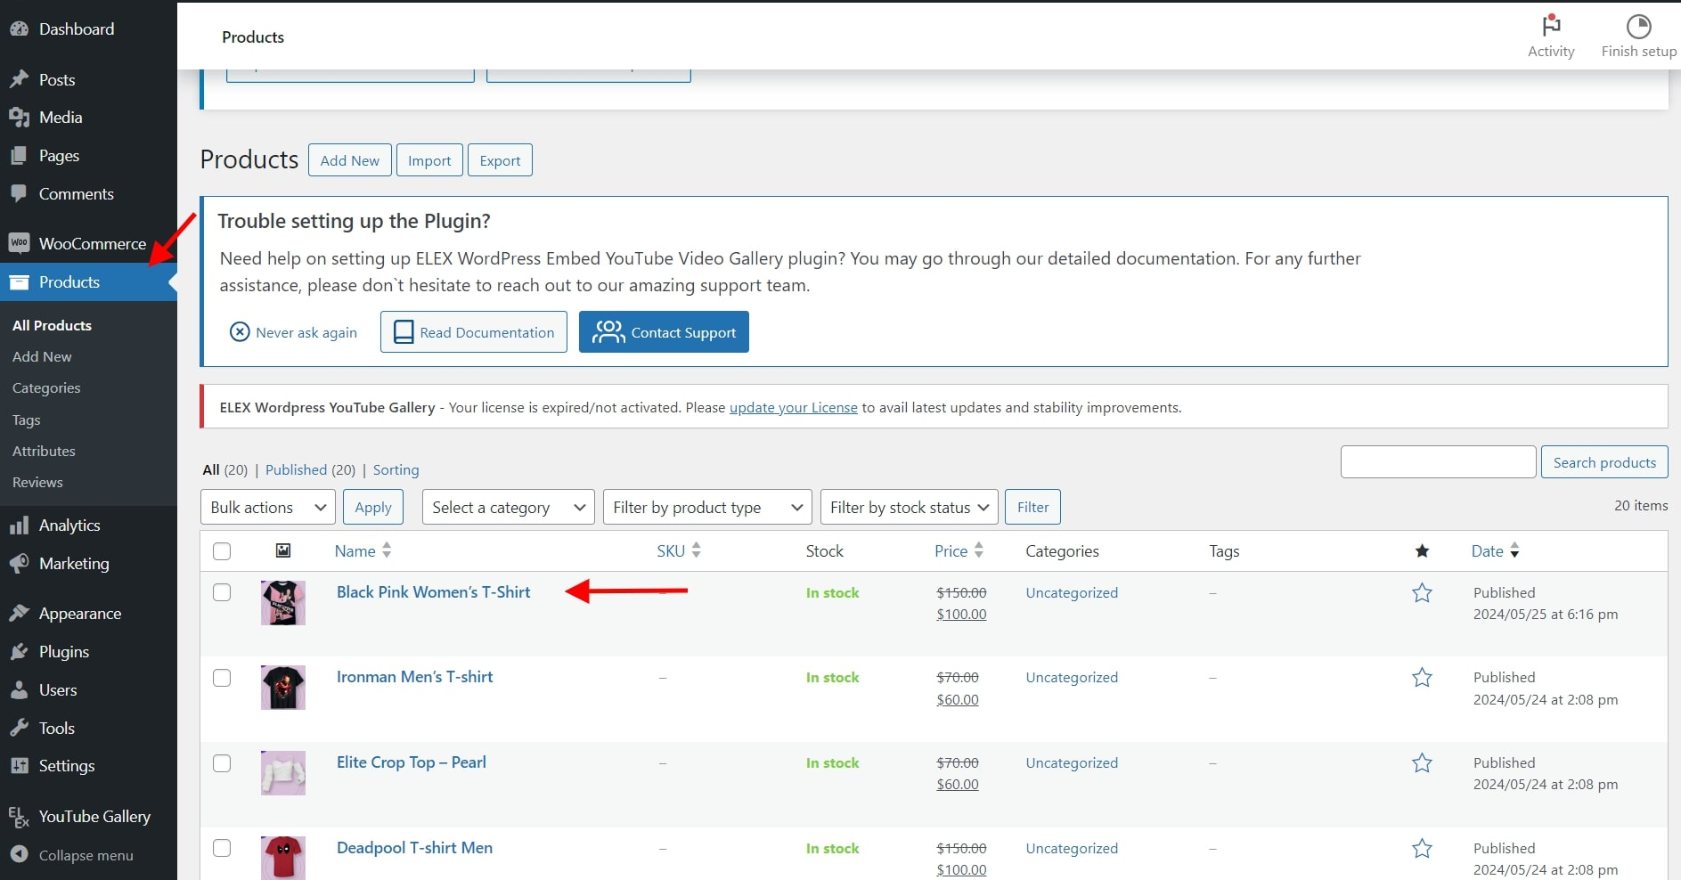The height and width of the screenshot is (880, 1681).
Task: Open the Deadpool T-shirt Men product thumbnail
Action: point(283,857)
